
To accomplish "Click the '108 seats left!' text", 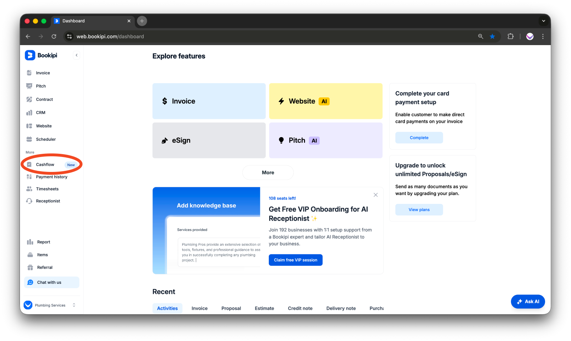I will coord(282,198).
